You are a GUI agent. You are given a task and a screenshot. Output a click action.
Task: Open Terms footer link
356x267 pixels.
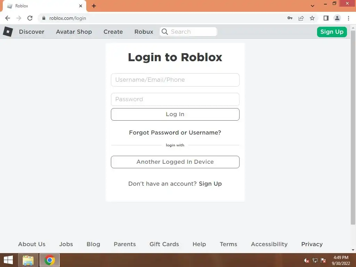pos(228,244)
